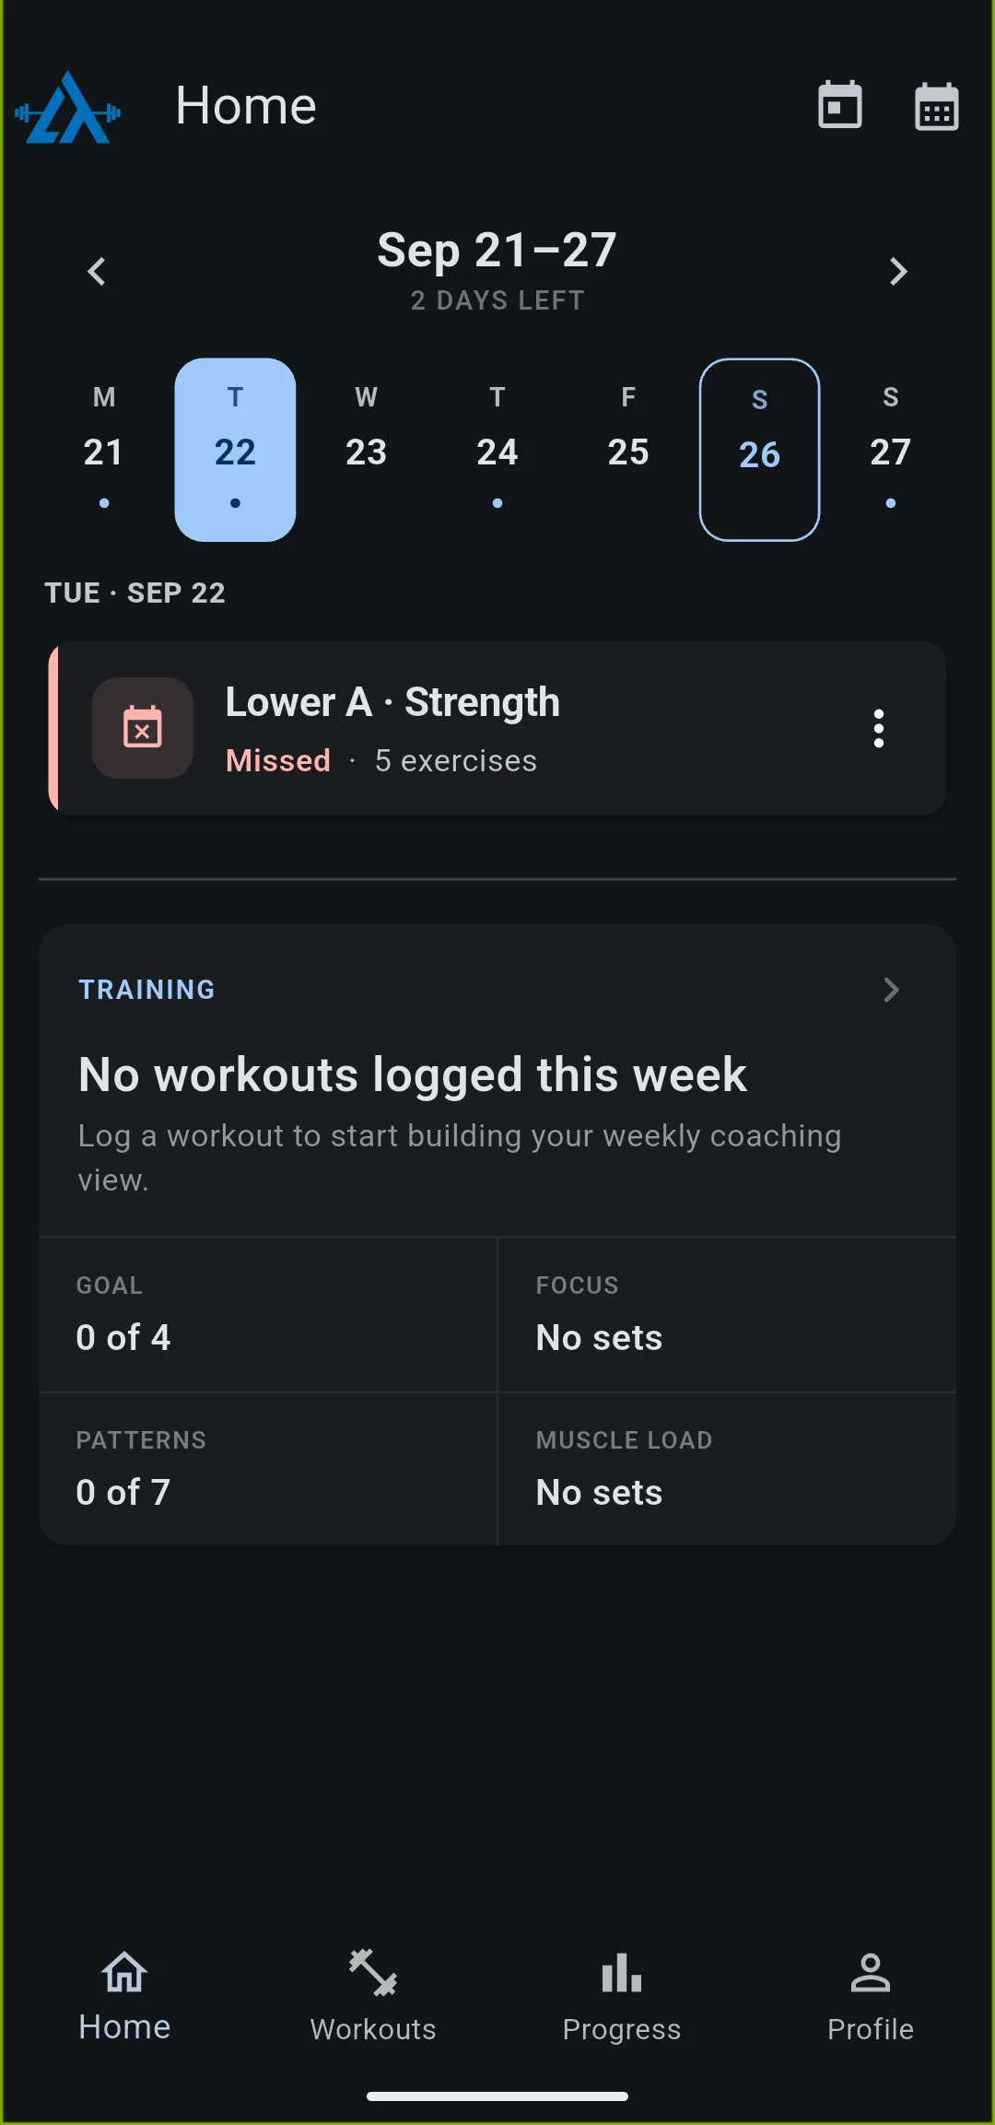Advance to next week arrow
The height and width of the screenshot is (2125, 995).
(898, 271)
